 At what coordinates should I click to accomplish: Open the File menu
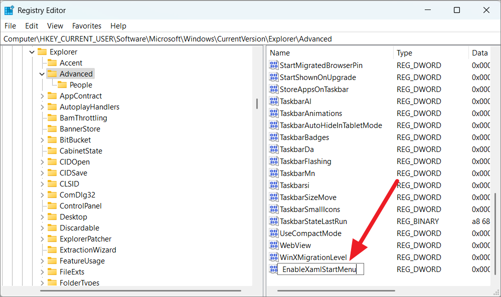coord(10,26)
